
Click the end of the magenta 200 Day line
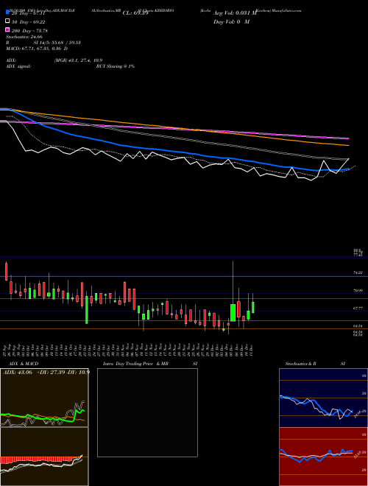click(x=348, y=138)
